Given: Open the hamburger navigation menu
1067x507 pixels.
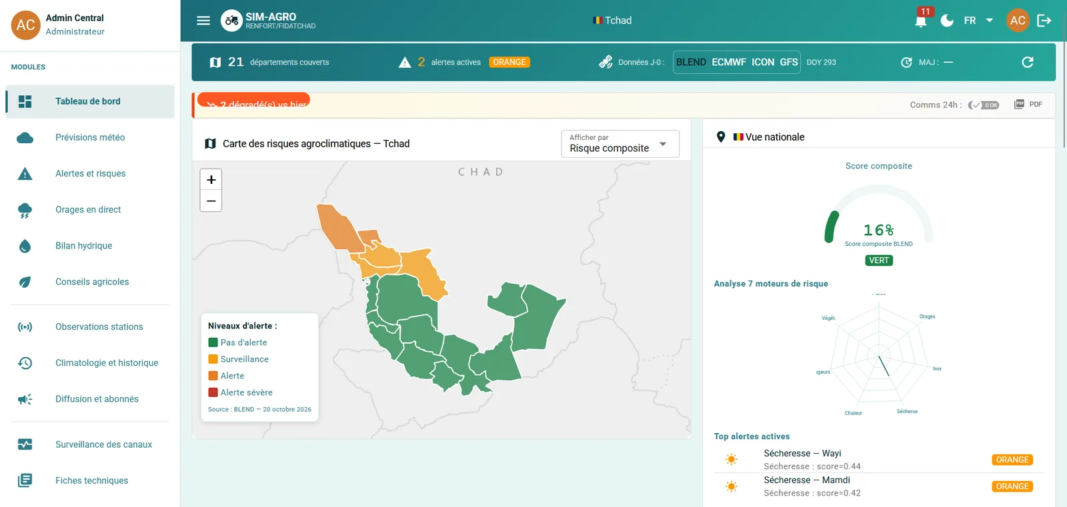Looking at the screenshot, I should click(203, 21).
